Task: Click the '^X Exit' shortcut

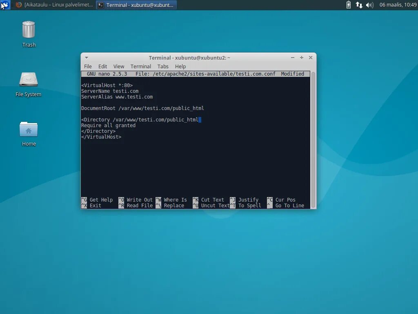Action: tap(91, 206)
